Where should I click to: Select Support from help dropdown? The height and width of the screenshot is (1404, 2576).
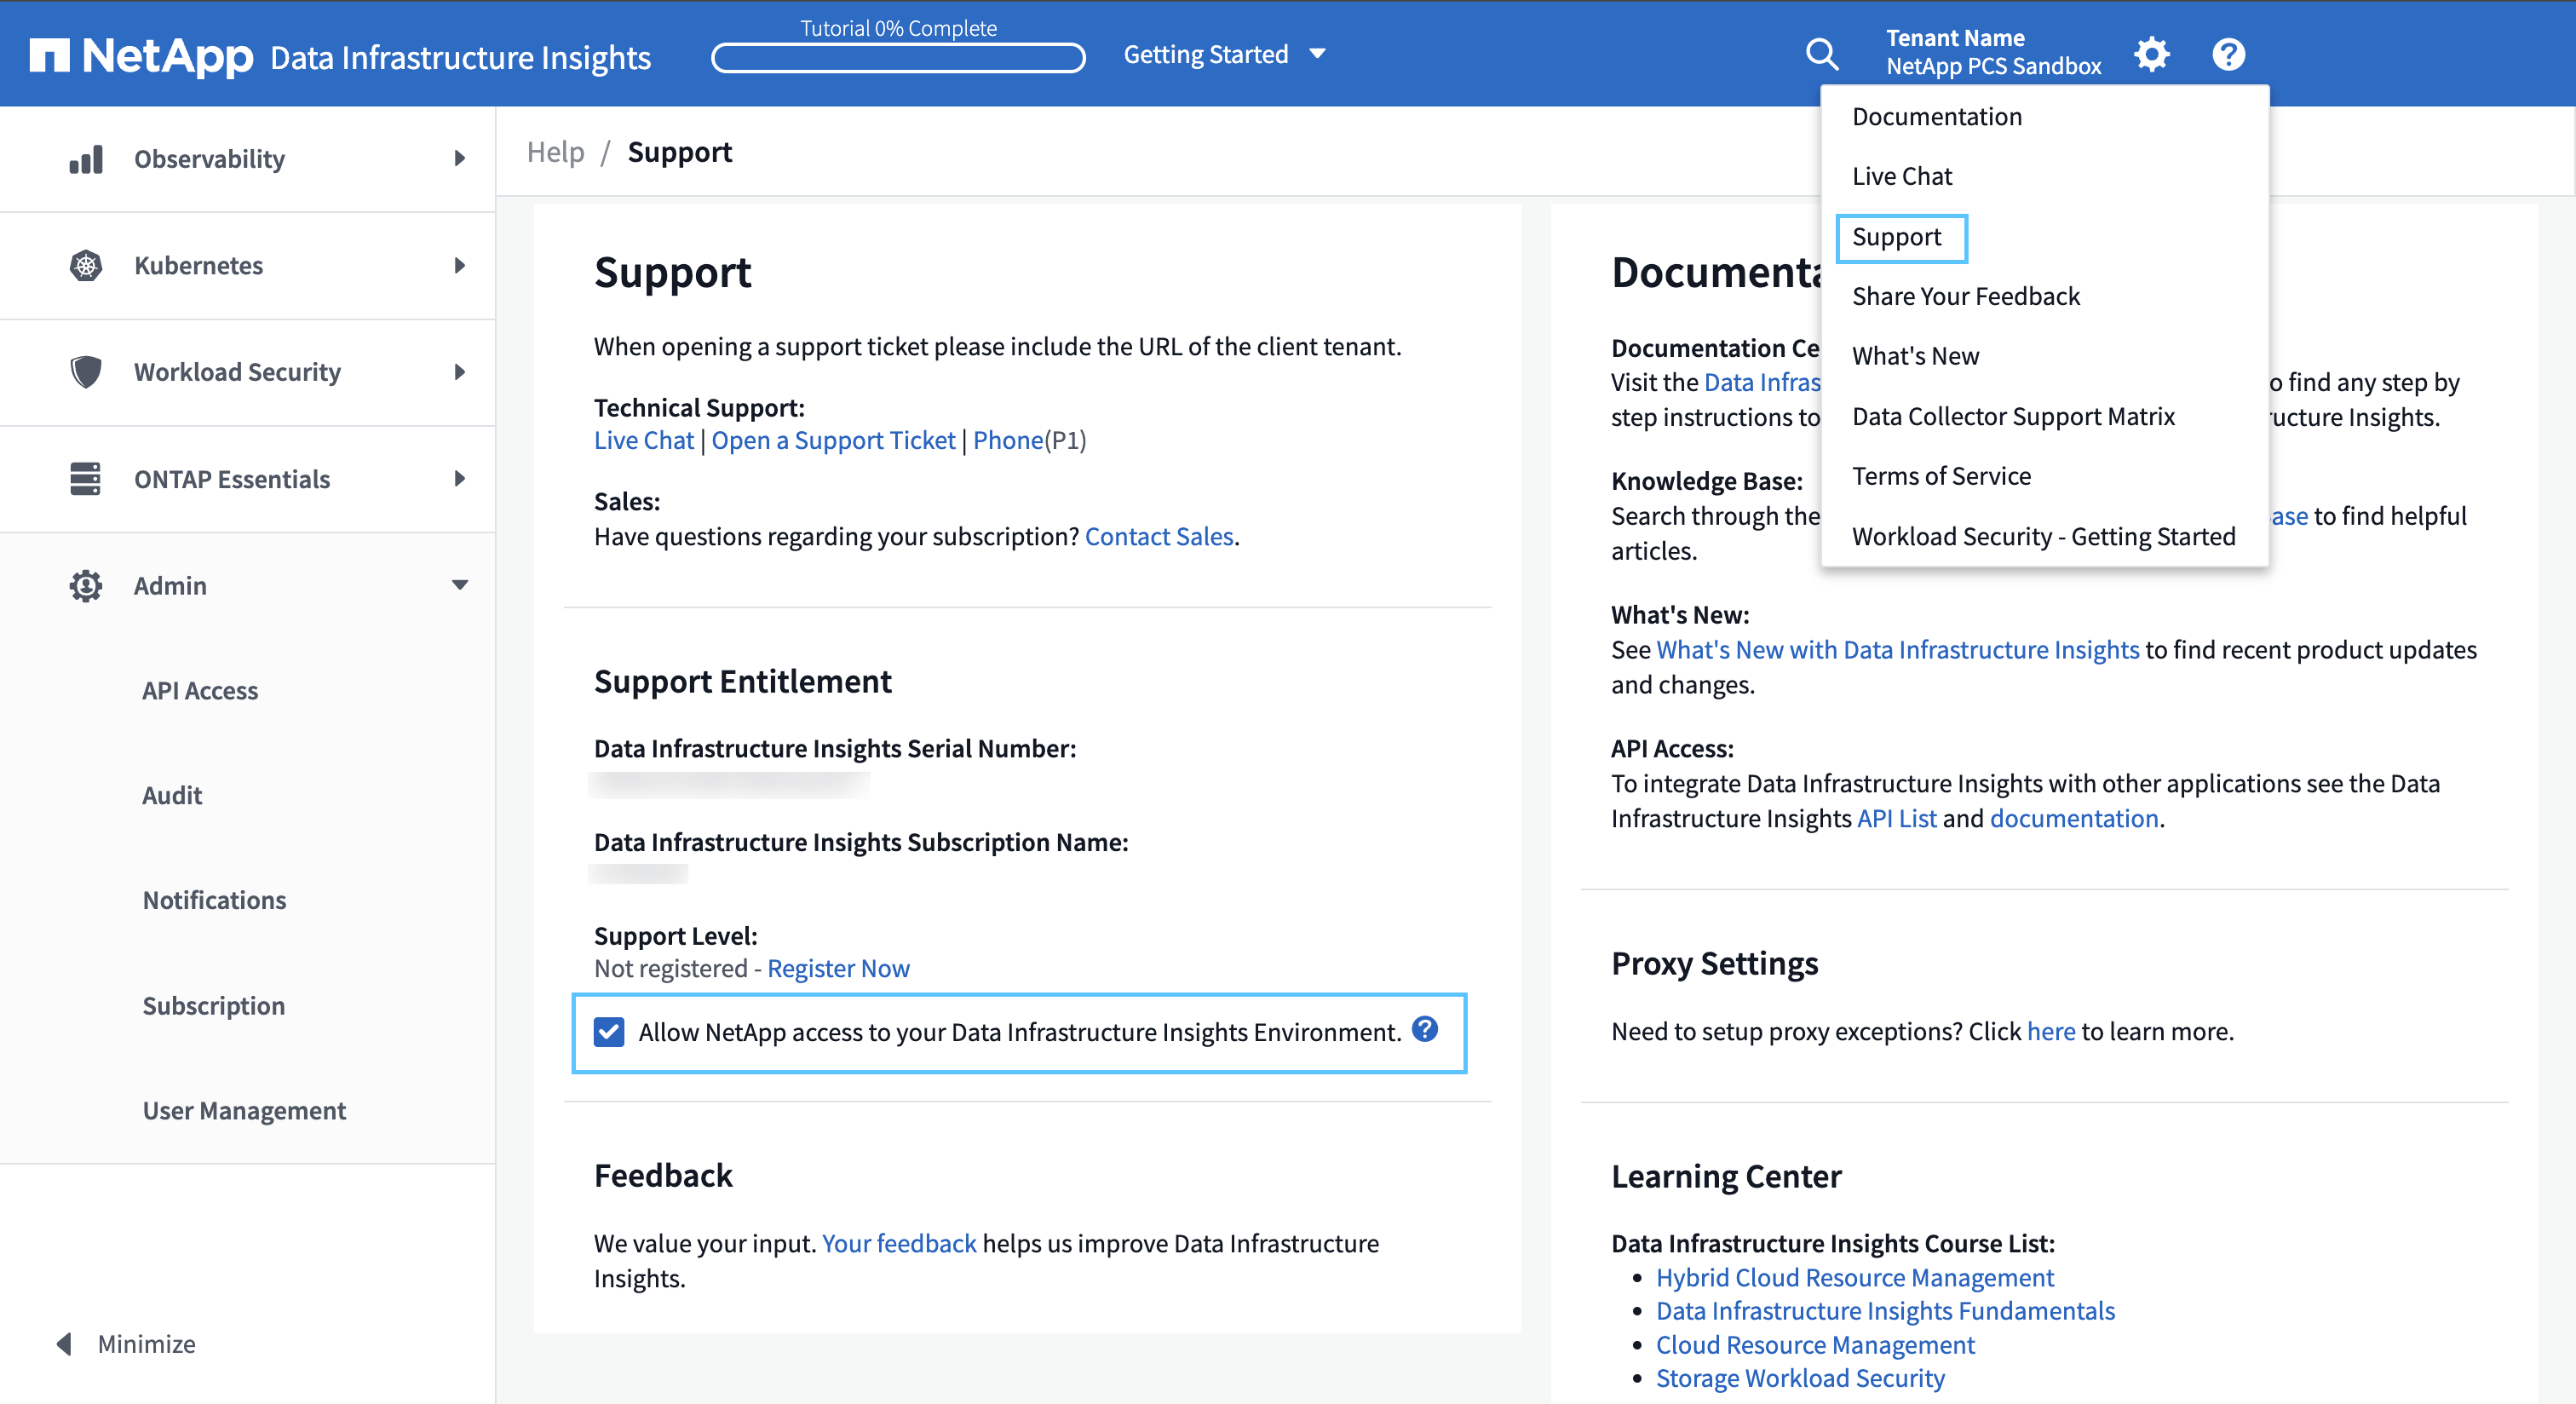(1896, 235)
